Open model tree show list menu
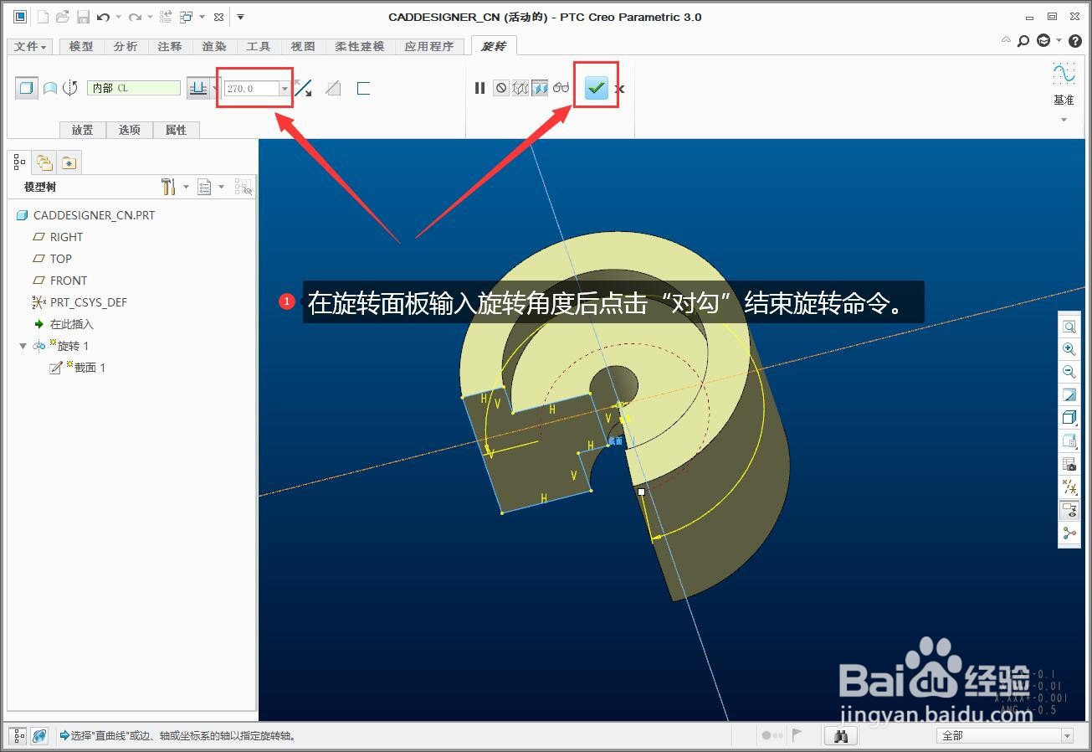Image resolution: width=1092 pixels, height=752 pixels. coord(205,187)
